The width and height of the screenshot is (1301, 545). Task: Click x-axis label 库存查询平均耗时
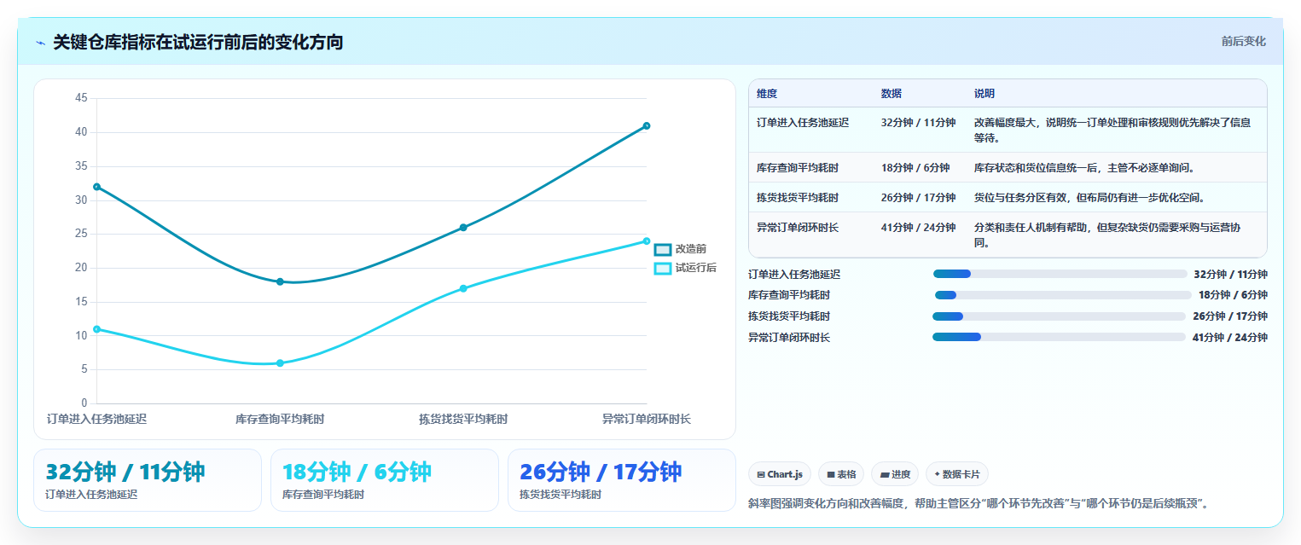point(280,420)
